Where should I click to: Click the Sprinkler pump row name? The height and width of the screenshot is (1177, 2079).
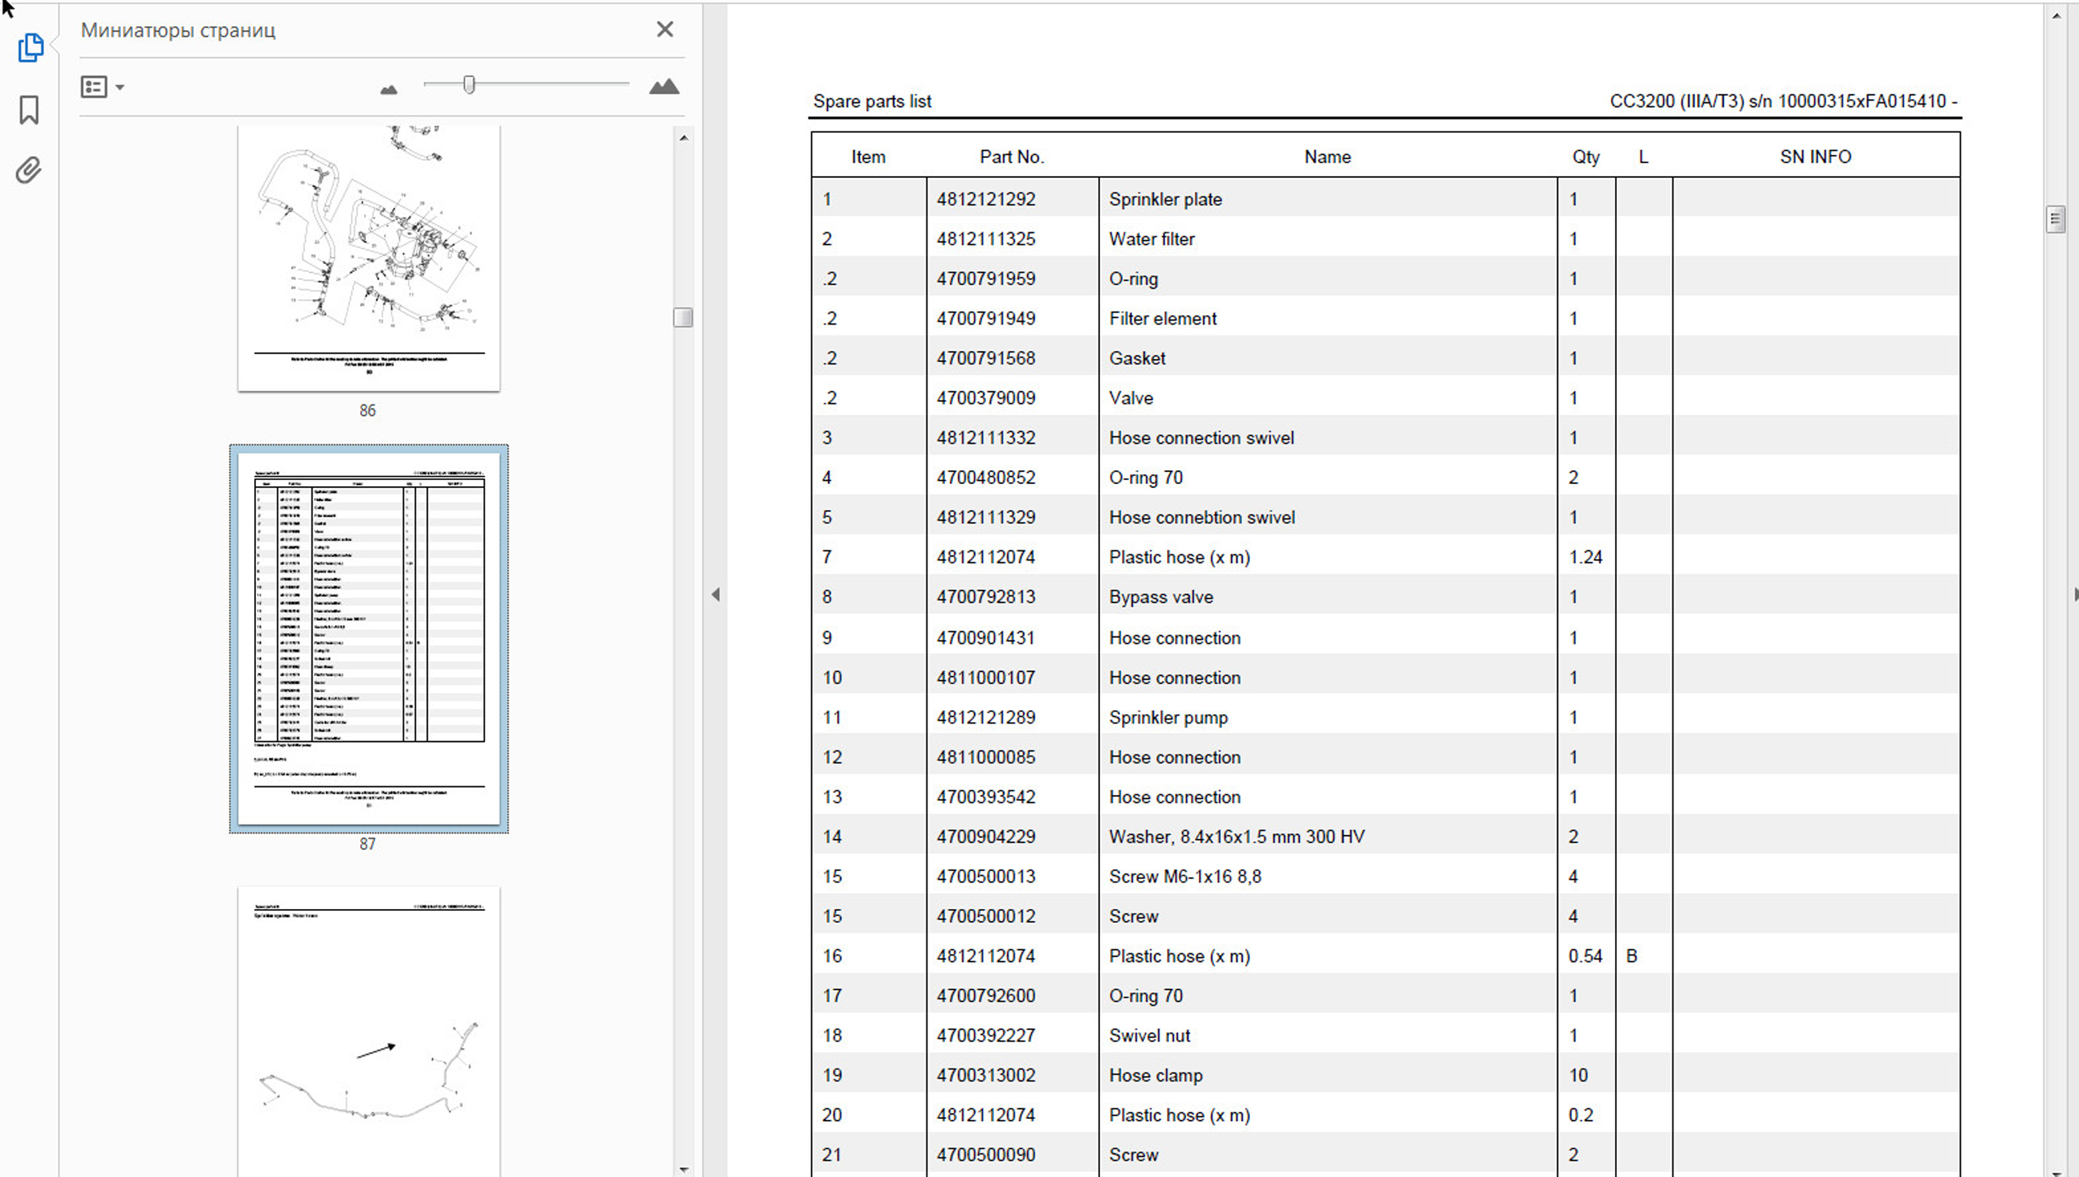point(1168,717)
